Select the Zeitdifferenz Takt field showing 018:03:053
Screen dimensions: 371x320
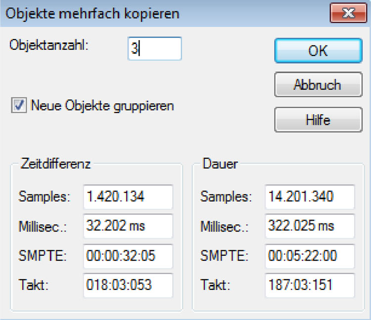tap(128, 285)
